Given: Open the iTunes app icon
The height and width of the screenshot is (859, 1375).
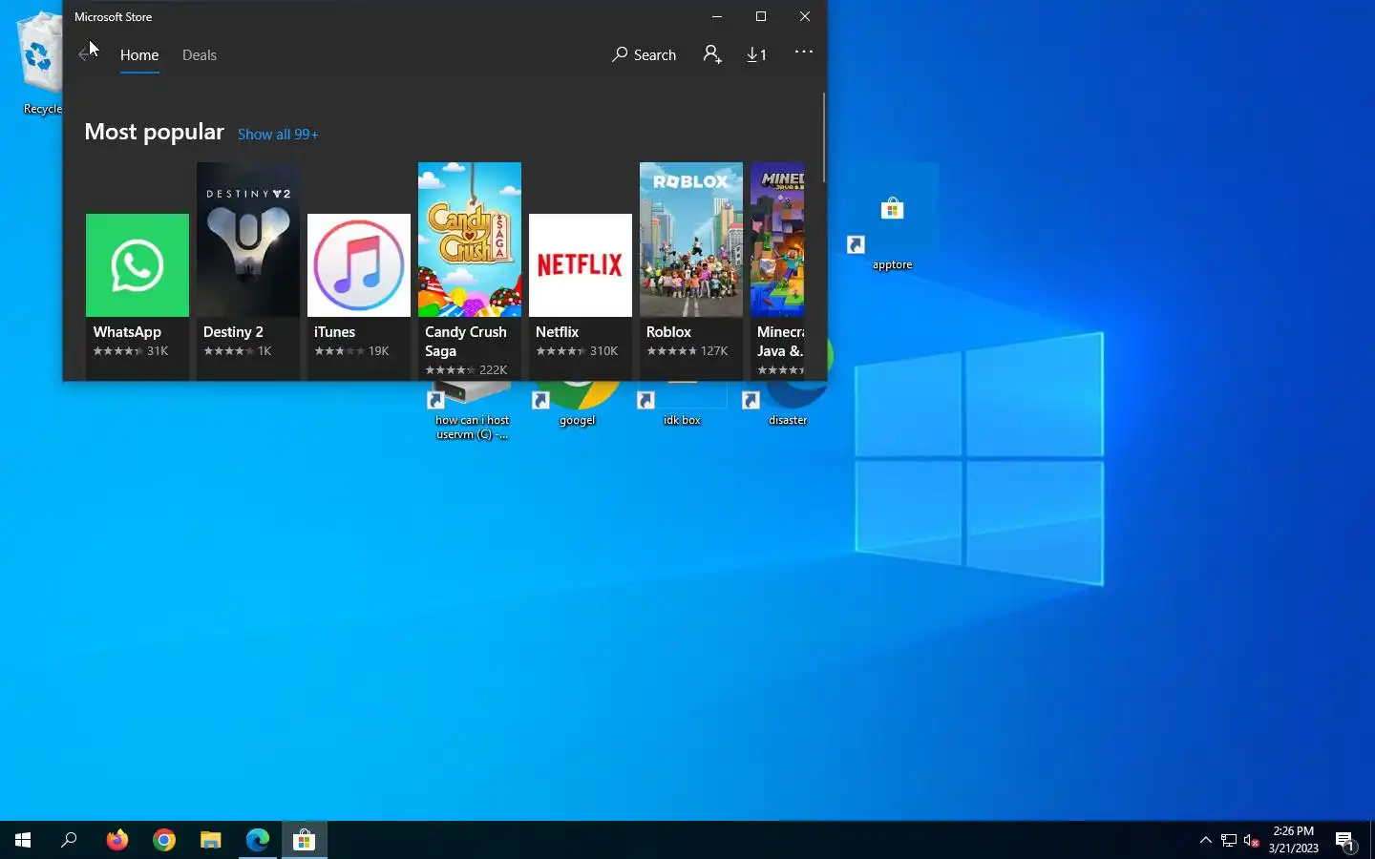Looking at the screenshot, I should [x=359, y=265].
